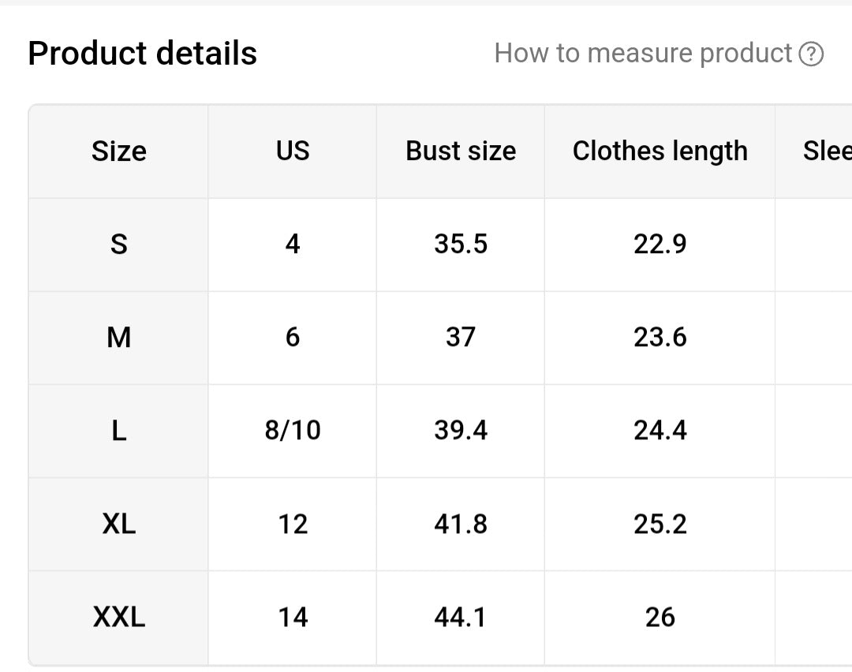The height and width of the screenshot is (672, 852).
Task: Click the Clothes length column header
Action: [x=660, y=151]
